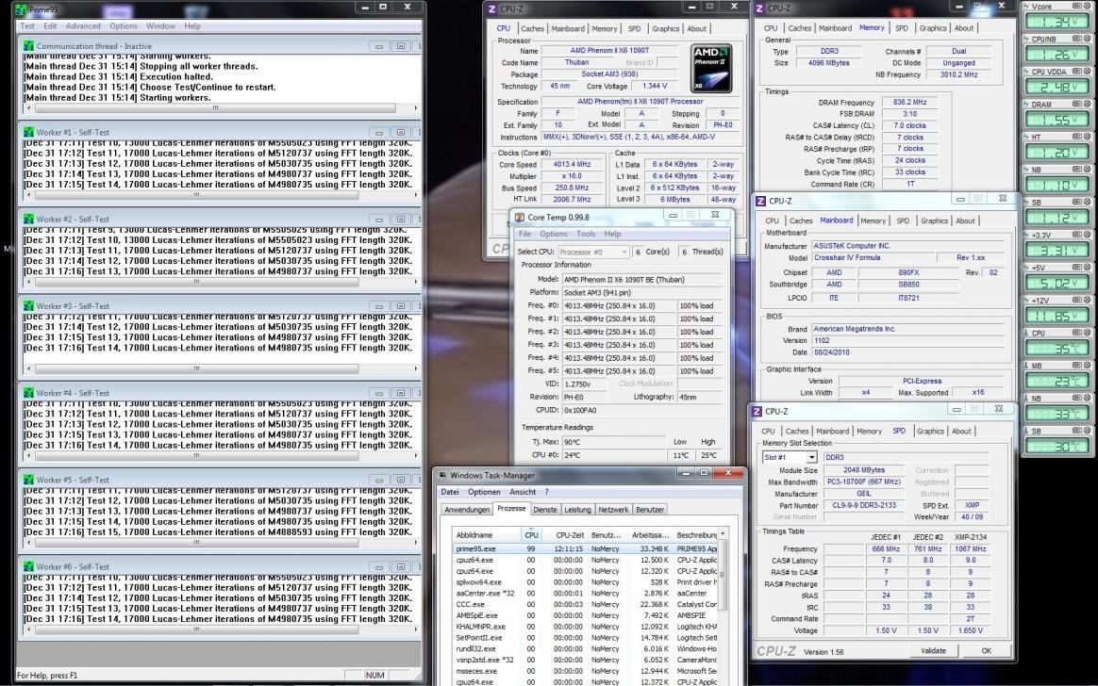Open the DRAM sensor settings icon
The width and height of the screenshot is (1098, 686).
click(x=1077, y=105)
